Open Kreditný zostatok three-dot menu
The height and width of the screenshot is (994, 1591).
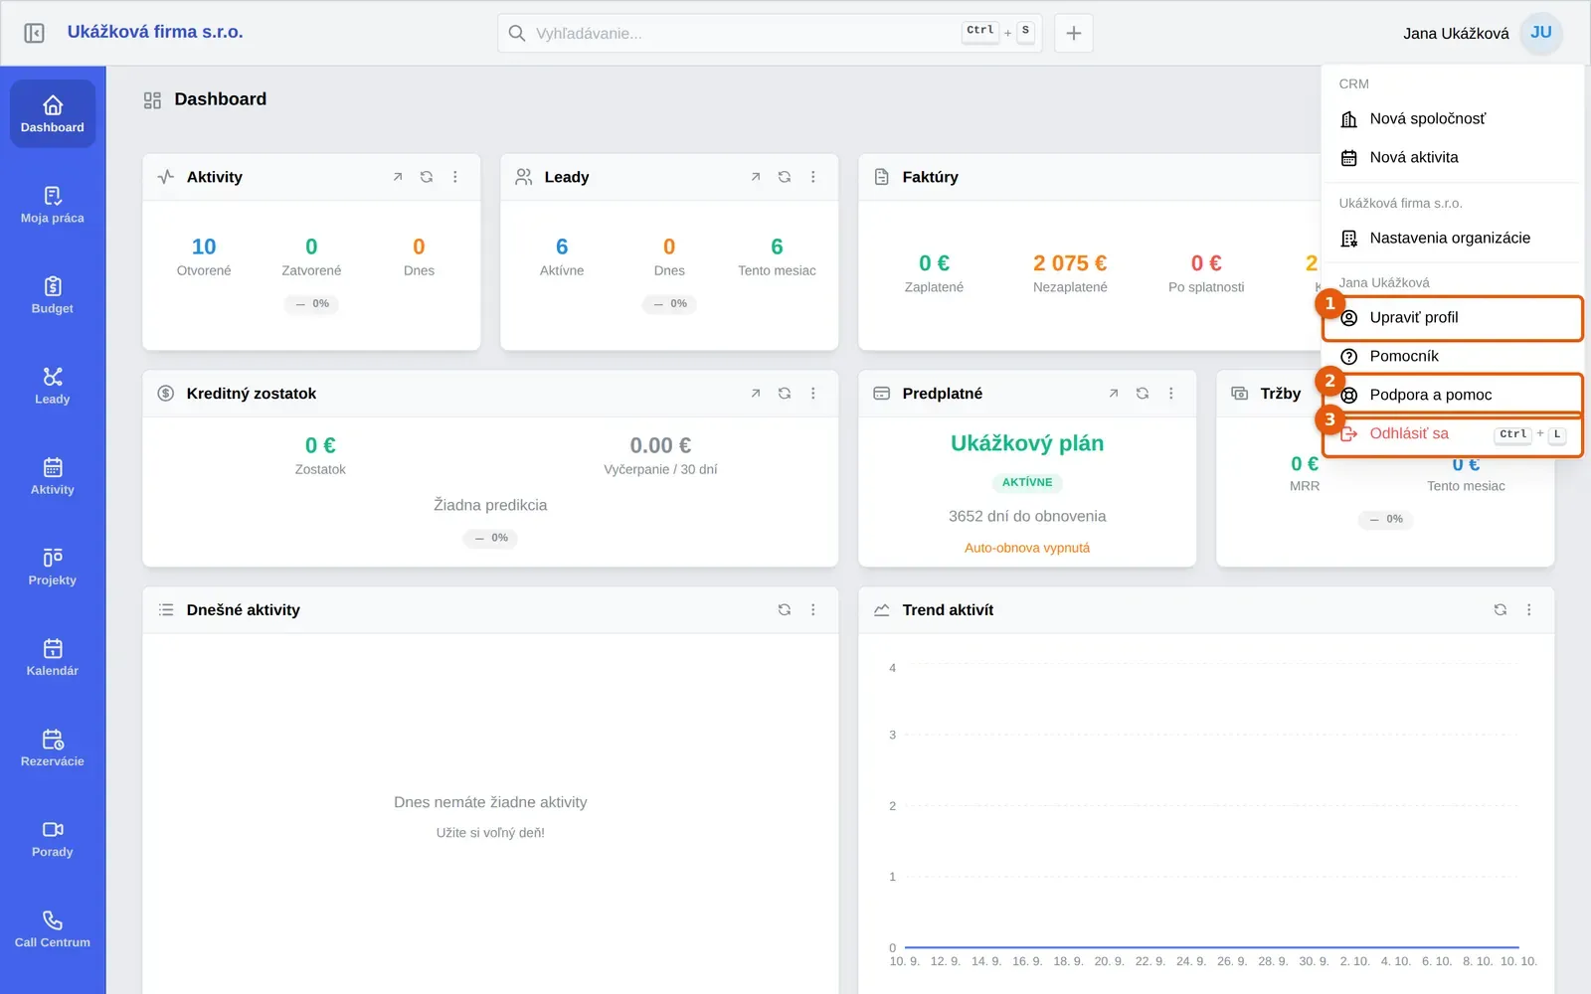tap(813, 394)
